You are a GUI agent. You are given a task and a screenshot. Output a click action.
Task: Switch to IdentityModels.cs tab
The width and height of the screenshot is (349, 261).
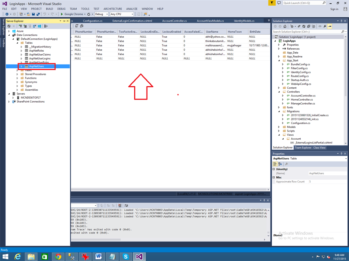[244, 21]
